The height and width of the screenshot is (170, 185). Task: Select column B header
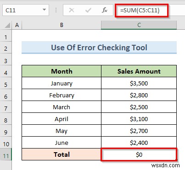[62, 25]
